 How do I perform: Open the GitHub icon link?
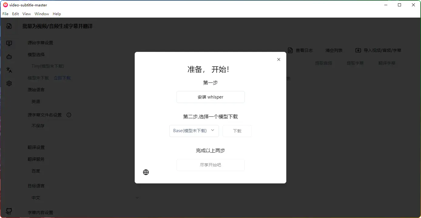(9, 211)
